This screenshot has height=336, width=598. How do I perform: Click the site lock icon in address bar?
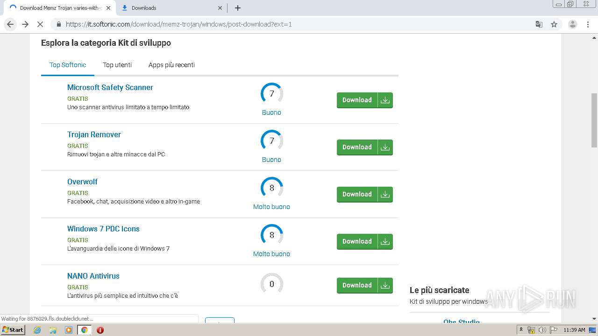click(x=58, y=24)
